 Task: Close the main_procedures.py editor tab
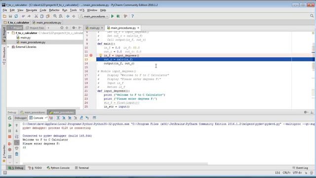[x=138, y=28]
